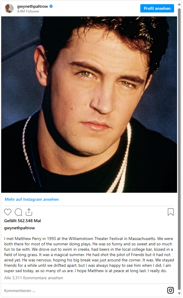Screen dimensions: 183x298
Task: Open Mehr auf Instagram ansehen link
Action: (x=32, y=199)
